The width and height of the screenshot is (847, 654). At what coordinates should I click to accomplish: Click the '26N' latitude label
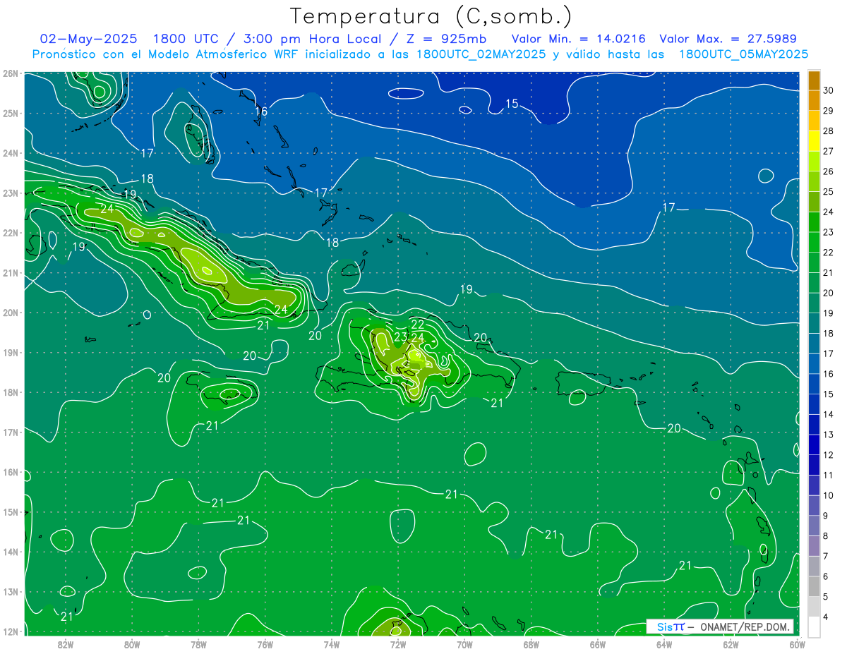pos(11,73)
